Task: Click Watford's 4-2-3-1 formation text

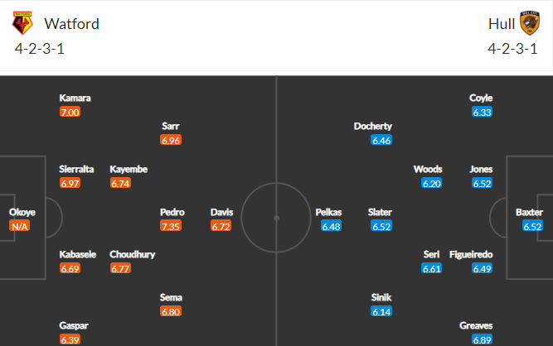Action: pyautogui.click(x=40, y=49)
